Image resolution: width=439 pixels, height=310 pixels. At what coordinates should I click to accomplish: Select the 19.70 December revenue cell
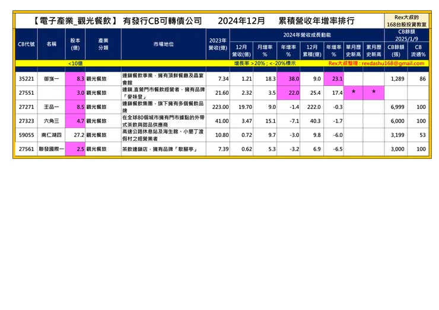click(241, 107)
